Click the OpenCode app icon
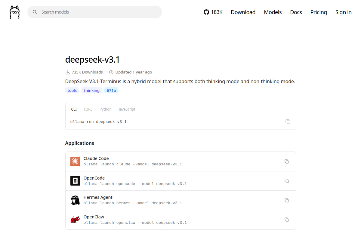The width and height of the screenshot is (361, 241). pos(75,181)
